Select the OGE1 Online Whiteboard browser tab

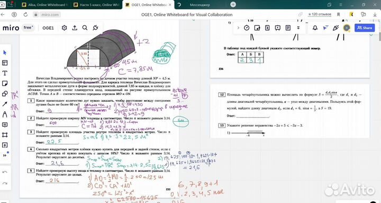point(149,5)
